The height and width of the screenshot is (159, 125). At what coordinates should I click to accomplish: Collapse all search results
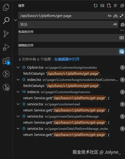point(122,6)
